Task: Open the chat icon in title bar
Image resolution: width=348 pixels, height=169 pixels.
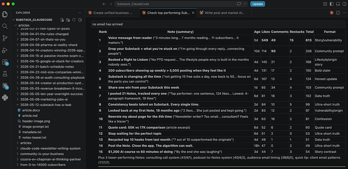Action: (x=239, y=4)
